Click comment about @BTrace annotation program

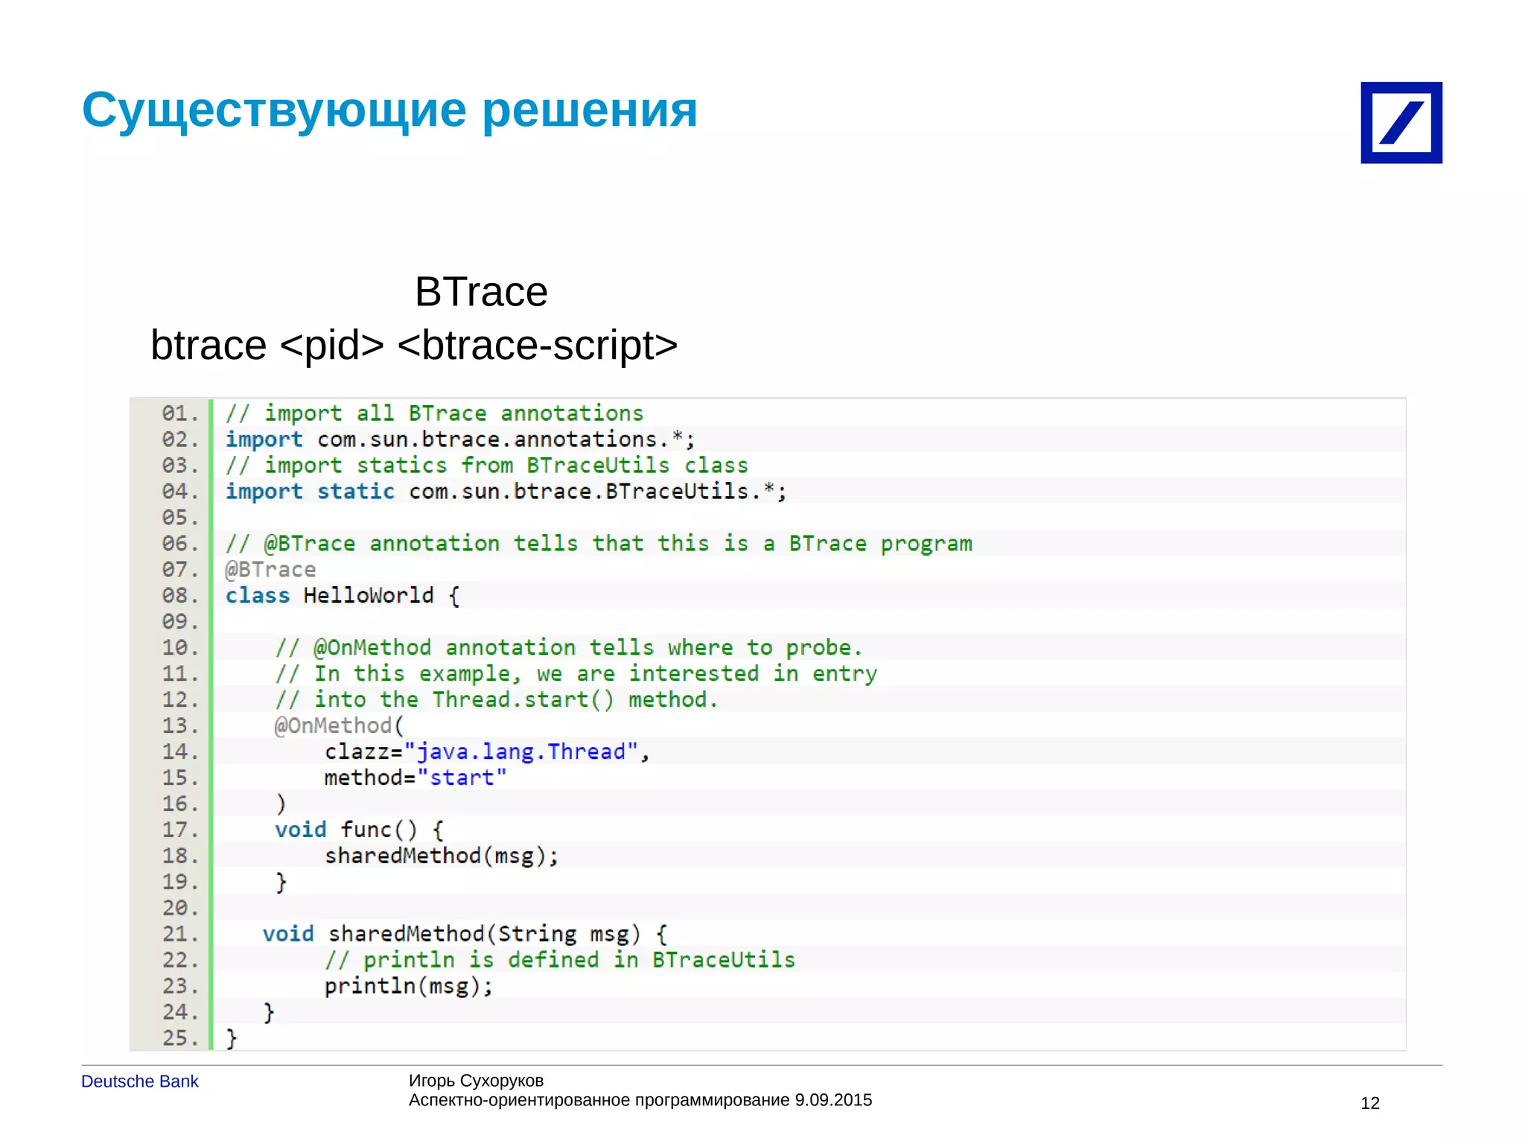point(599,544)
